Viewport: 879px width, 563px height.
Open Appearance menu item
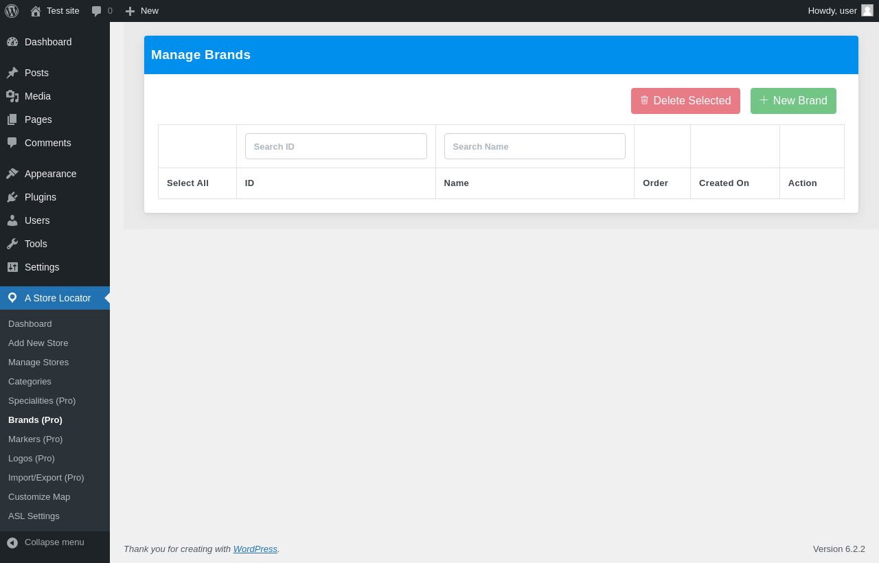pyautogui.click(x=55, y=174)
